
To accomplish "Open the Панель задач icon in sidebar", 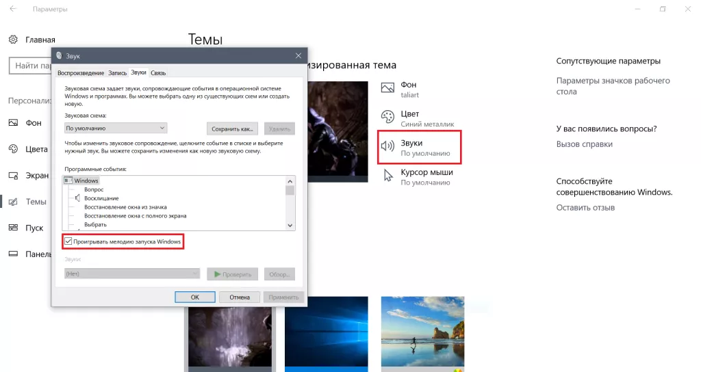I will (x=13, y=254).
